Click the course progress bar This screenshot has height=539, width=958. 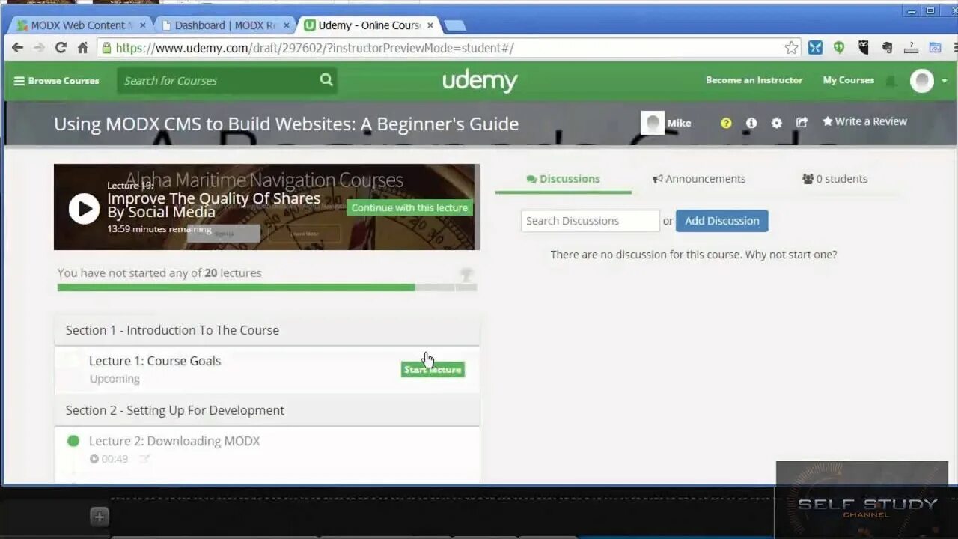click(x=267, y=287)
